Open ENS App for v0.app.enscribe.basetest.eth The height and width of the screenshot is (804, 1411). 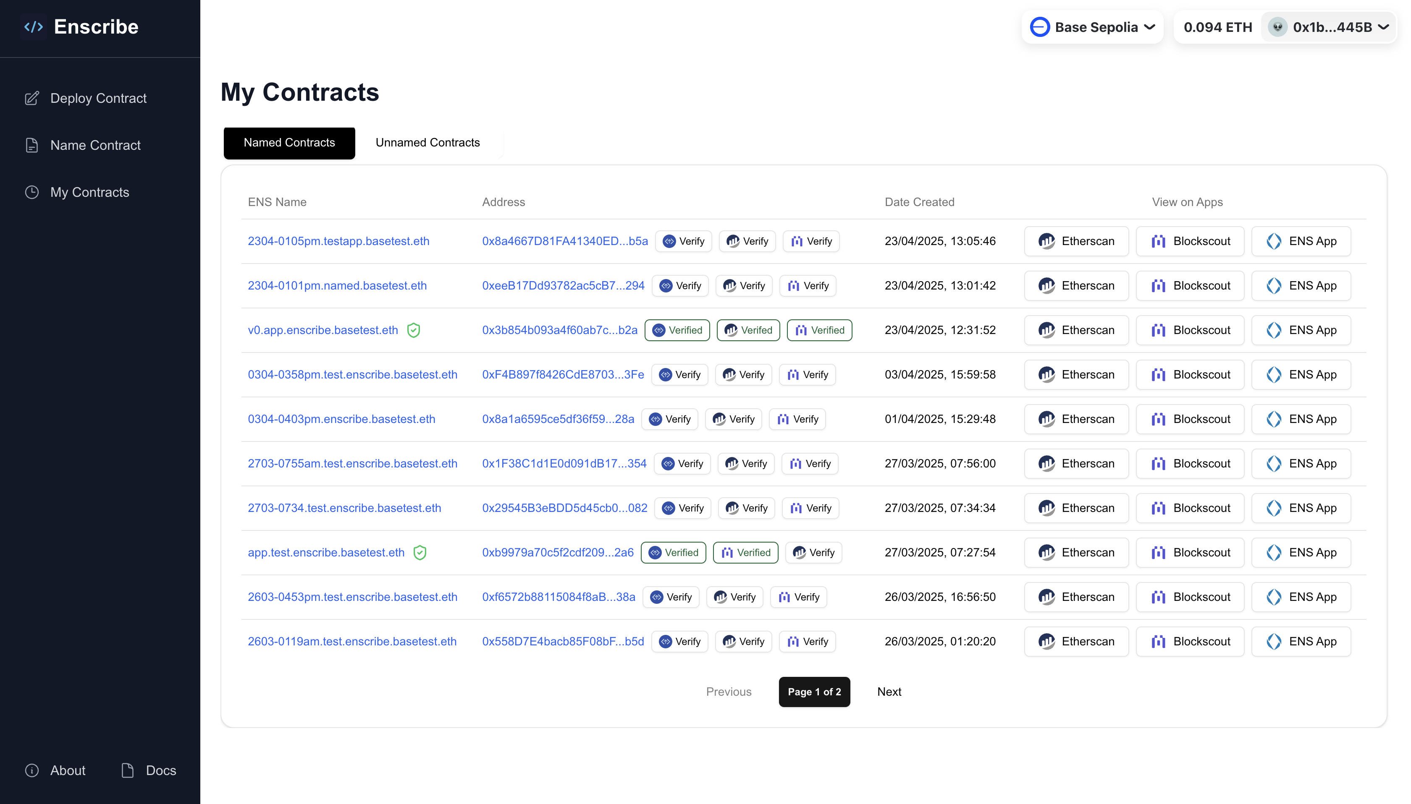[x=1301, y=330]
